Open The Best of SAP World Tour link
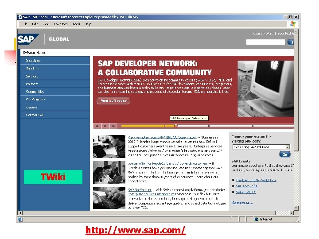The height and width of the screenshot is (239, 319). click(256, 180)
